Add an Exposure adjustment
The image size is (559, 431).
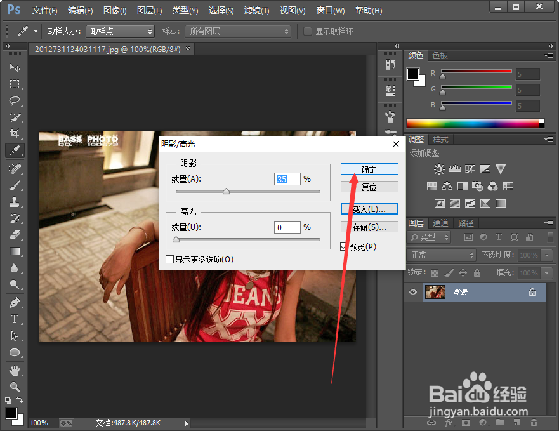coord(485,169)
